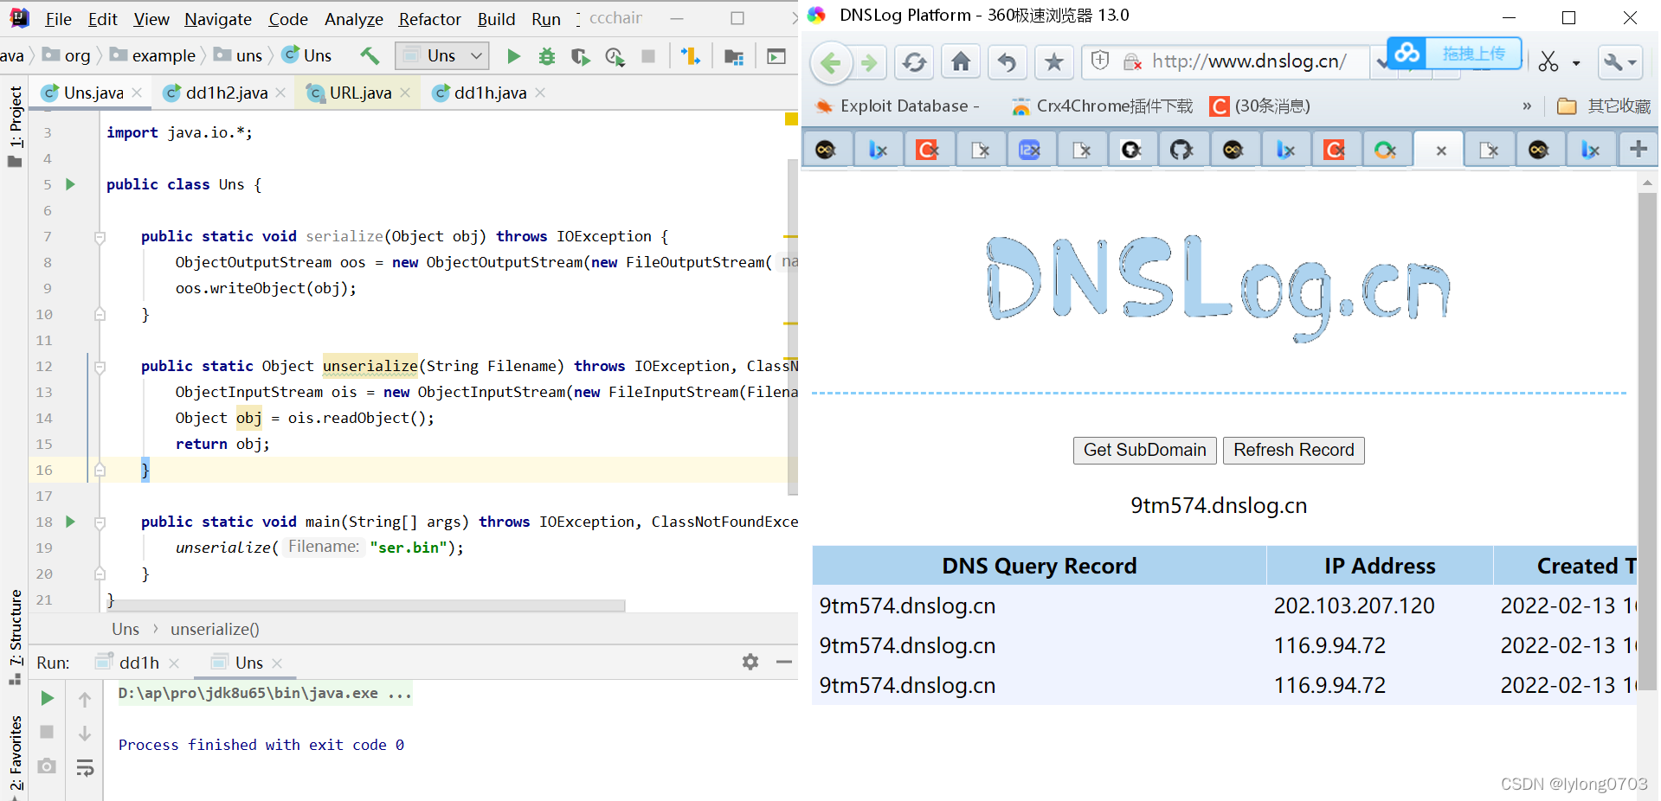Rerun Uns in the Run panel
Image resolution: width=1661 pixels, height=801 pixels.
[x=48, y=698]
